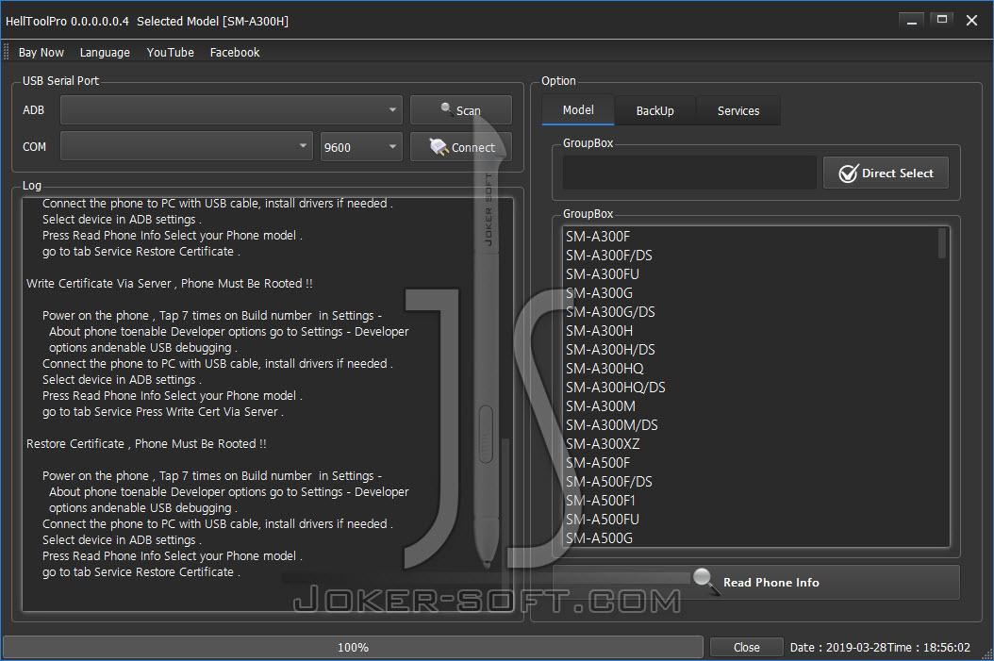Click the model list scrollbar thumb
Image resolution: width=994 pixels, height=661 pixels.
coord(942,243)
